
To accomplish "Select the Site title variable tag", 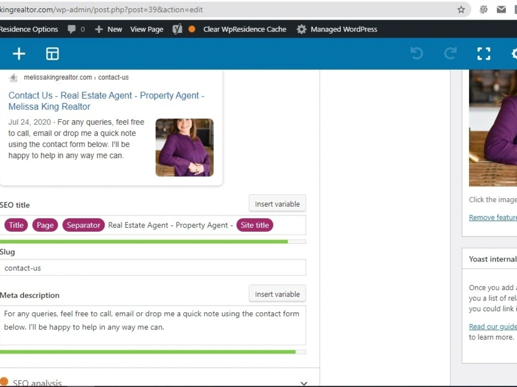I will point(255,225).
